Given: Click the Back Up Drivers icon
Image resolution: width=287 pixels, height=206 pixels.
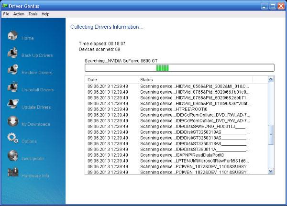Looking at the screenshot, I should [12, 53].
